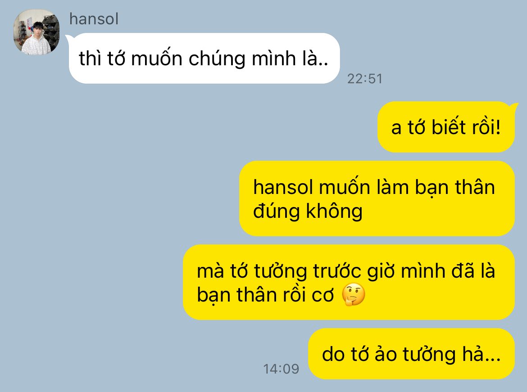Select the yellow bubble "a tớ biết rồi!"
The height and width of the screenshot is (392, 527).
(446, 127)
